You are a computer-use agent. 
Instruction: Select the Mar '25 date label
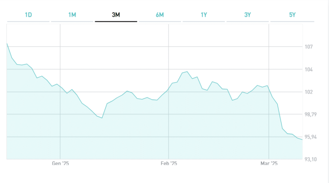click(269, 163)
